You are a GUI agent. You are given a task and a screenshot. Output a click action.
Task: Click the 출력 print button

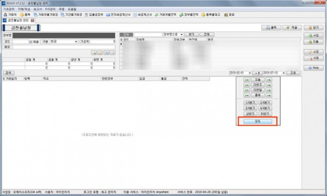click(271, 28)
